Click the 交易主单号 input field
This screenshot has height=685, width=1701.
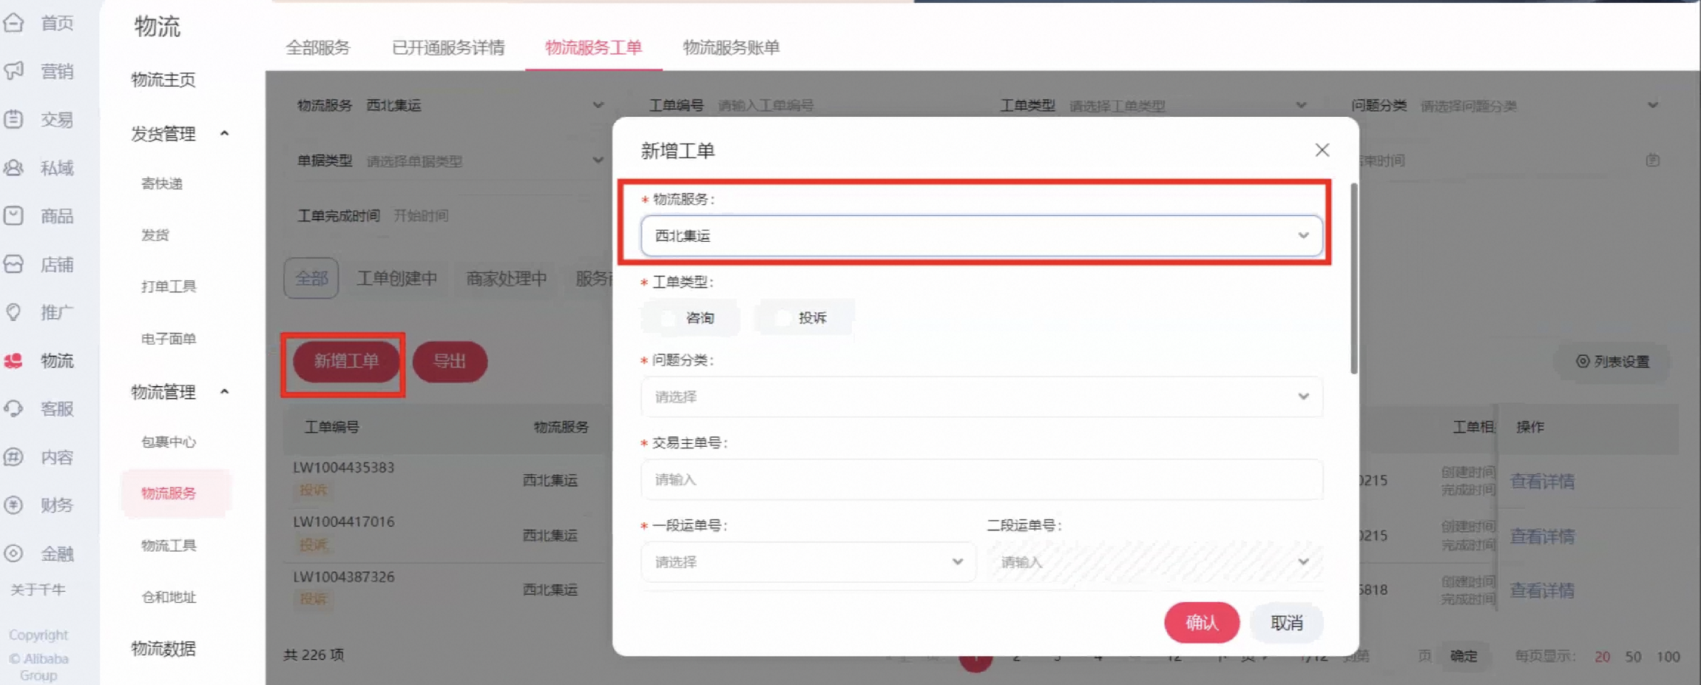point(981,479)
